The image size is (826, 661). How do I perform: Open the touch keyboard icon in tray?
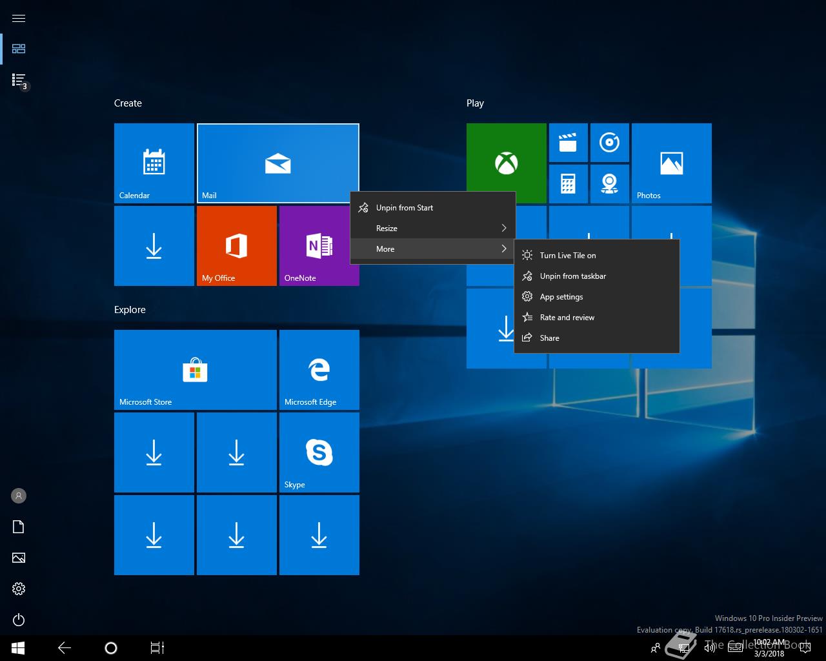(735, 648)
